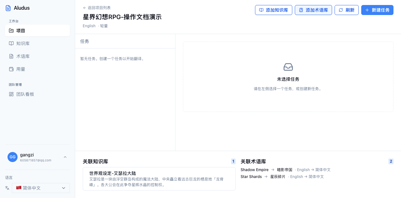Image resolution: width=401 pixels, height=198 pixels.
Task: Open the 简体中文 language dropdown
Action: coord(41,188)
